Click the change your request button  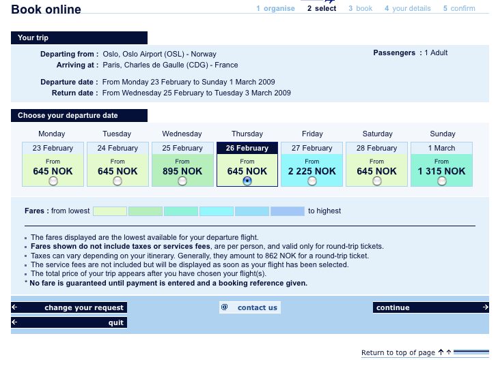(69, 307)
